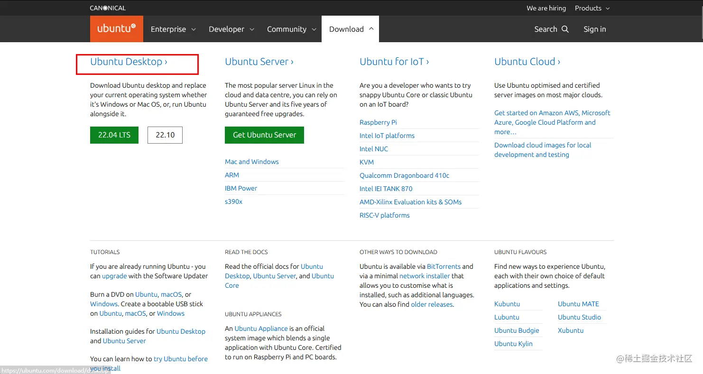Screen dimensions: 703x374
Task: Click the upgrade link in Tutorials
Action: pos(114,276)
